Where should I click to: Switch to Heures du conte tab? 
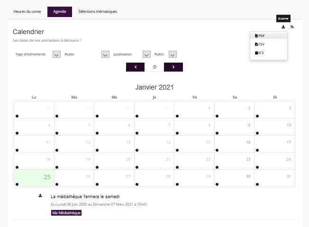click(x=27, y=11)
